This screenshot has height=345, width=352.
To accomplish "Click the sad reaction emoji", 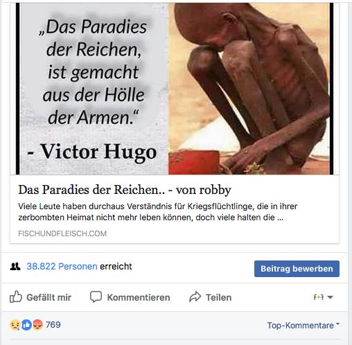I will 15,325.
